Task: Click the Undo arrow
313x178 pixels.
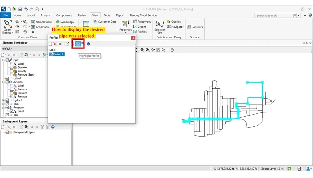Action: 26,9
